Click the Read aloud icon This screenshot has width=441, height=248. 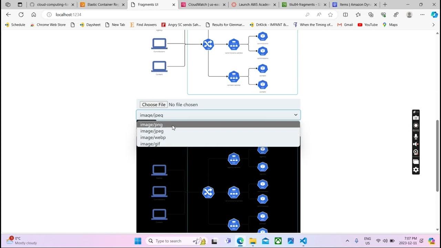coord(319,14)
